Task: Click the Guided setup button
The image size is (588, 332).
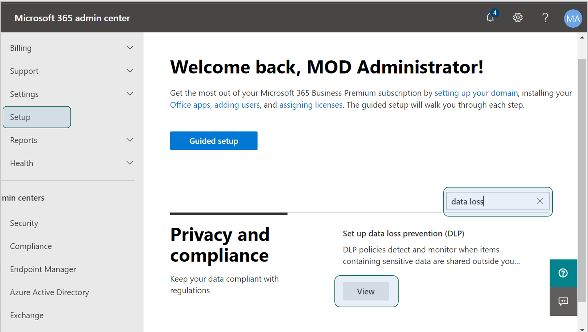Action: coord(214,141)
